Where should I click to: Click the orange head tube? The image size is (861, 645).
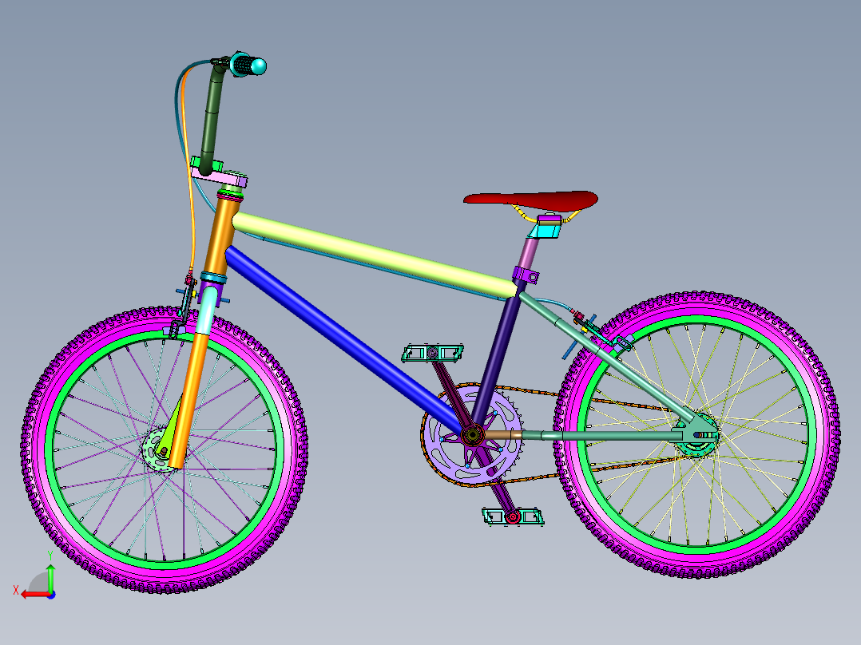[x=221, y=236]
